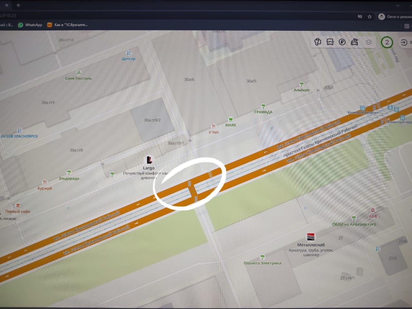Click the Incognito window profile icon
This screenshot has height=309, width=412.
point(381,17)
